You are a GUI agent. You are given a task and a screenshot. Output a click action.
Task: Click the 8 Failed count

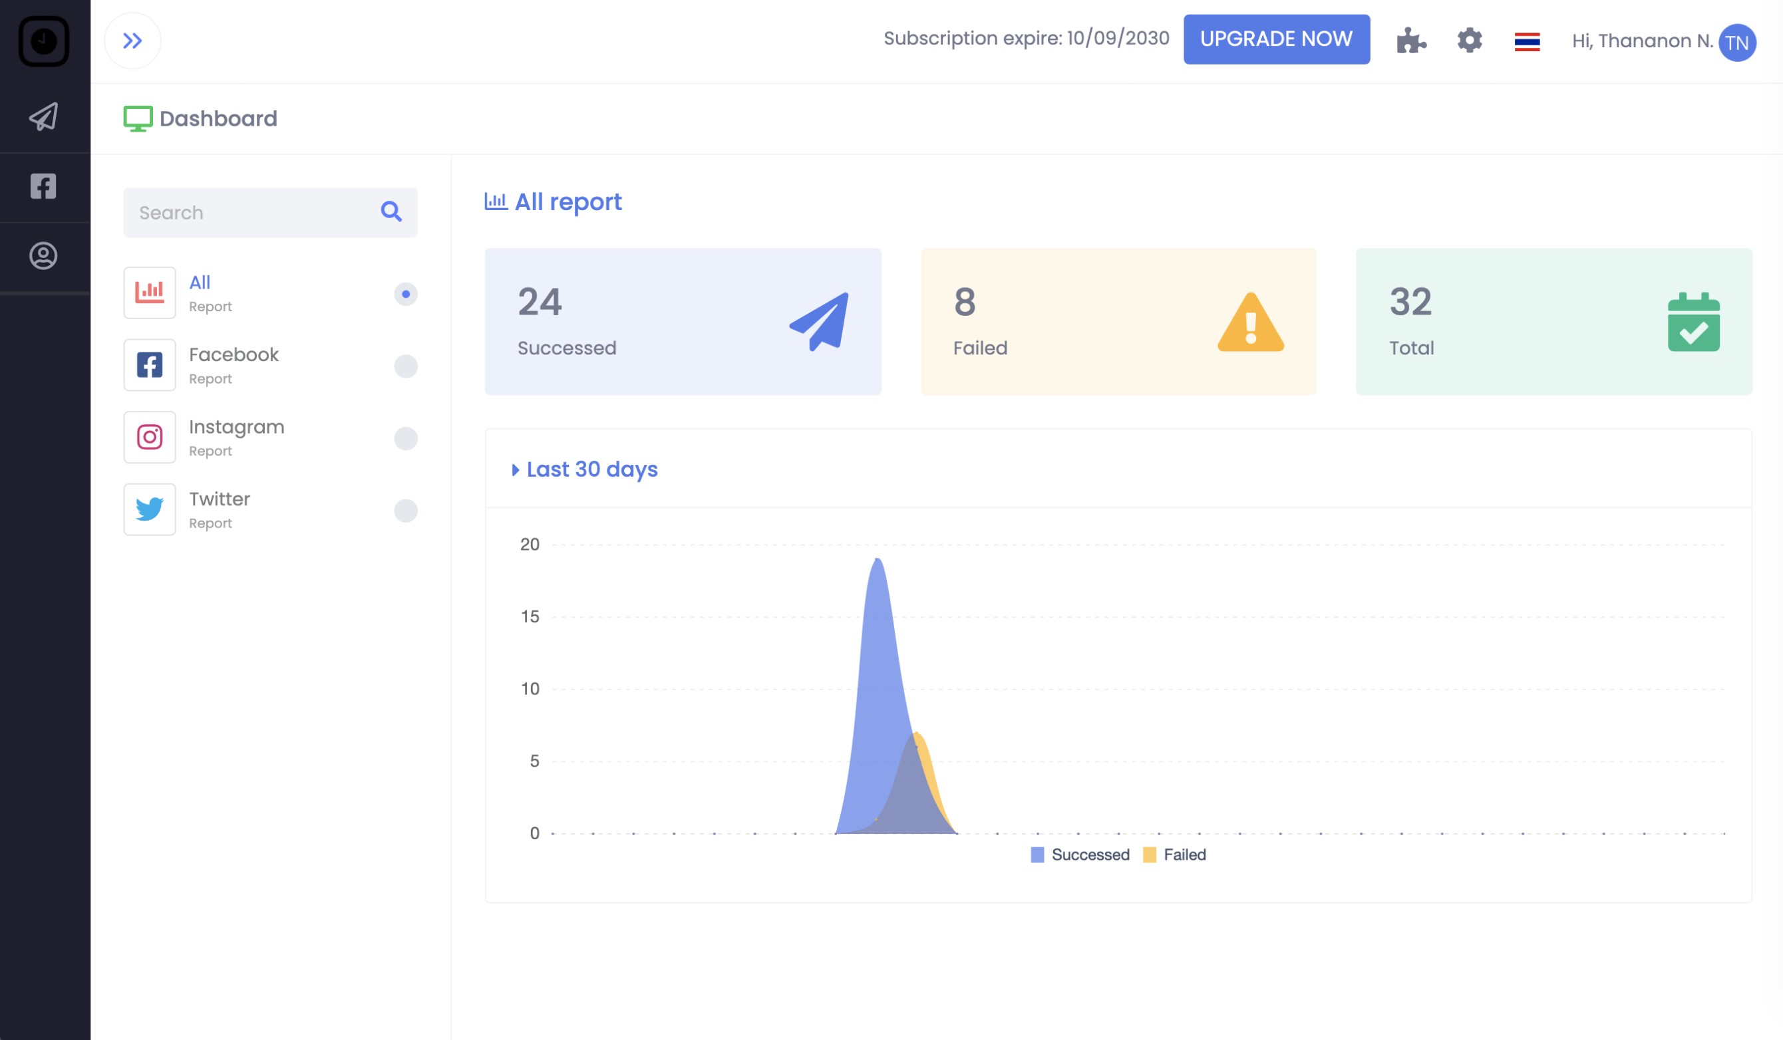point(965,302)
